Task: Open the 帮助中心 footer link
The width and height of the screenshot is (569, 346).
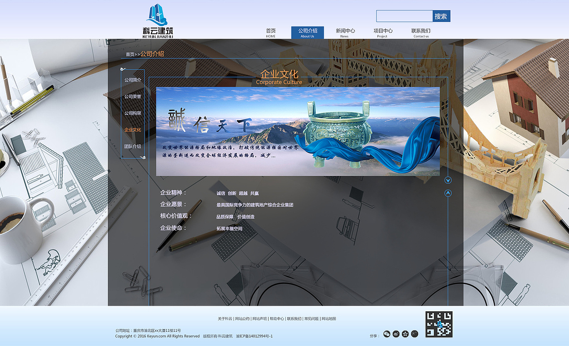Action: 277,319
